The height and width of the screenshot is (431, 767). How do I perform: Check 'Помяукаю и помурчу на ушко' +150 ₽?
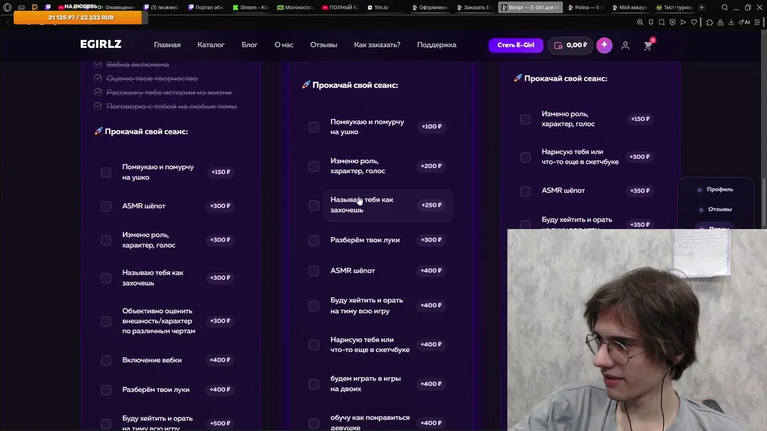pyautogui.click(x=106, y=172)
